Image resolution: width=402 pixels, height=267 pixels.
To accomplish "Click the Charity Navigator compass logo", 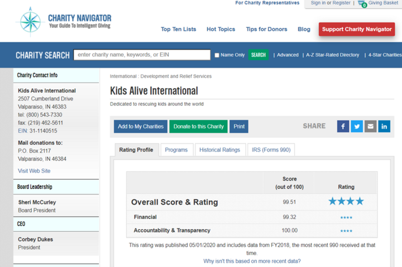I will coord(30,22).
